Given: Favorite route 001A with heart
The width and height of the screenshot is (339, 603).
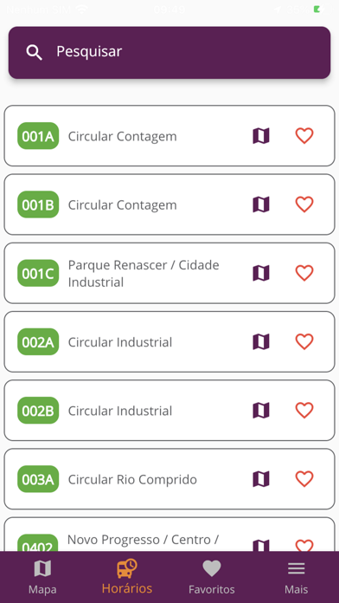Looking at the screenshot, I should [x=304, y=136].
